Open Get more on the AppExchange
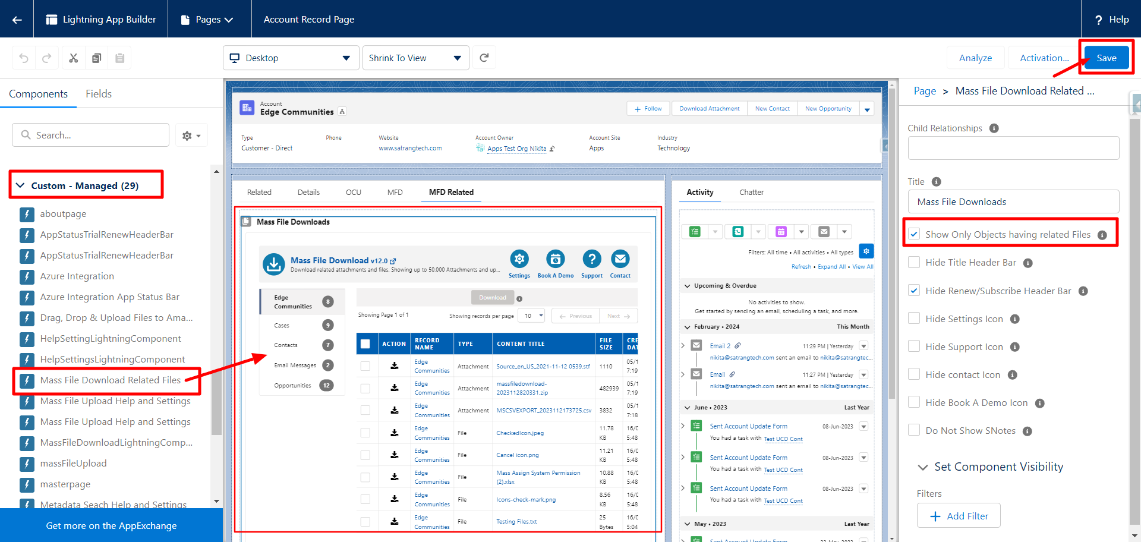1141x542 pixels. coord(111,525)
